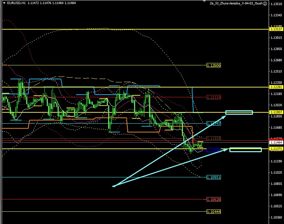
Task: Click the 1.12281 yellow price tag on scale
Action: tap(276, 87)
